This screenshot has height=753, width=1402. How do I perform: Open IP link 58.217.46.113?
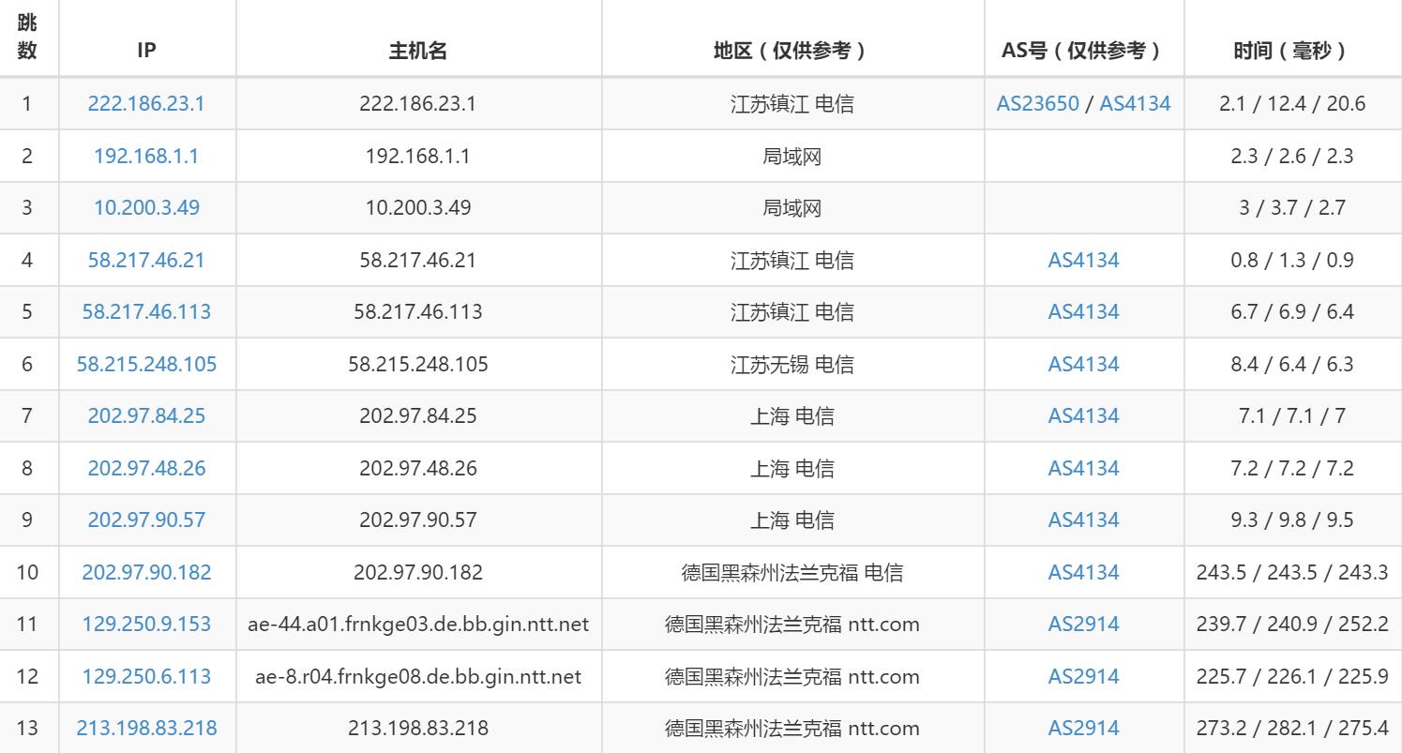[146, 312]
